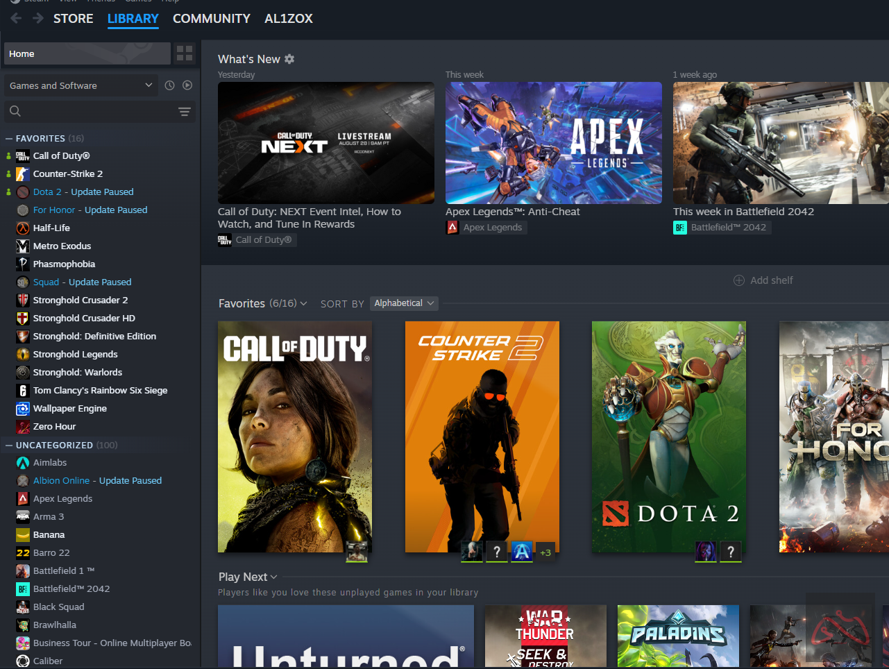Collapse the UNCATEGORIZED category
Viewport: 889px width, 669px height.
[9, 446]
